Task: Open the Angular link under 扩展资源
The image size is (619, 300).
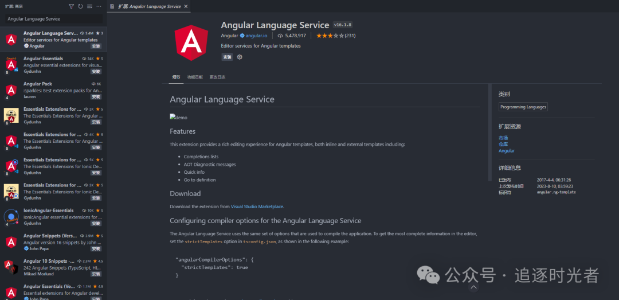Action: pyautogui.click(x=507, y=151)
